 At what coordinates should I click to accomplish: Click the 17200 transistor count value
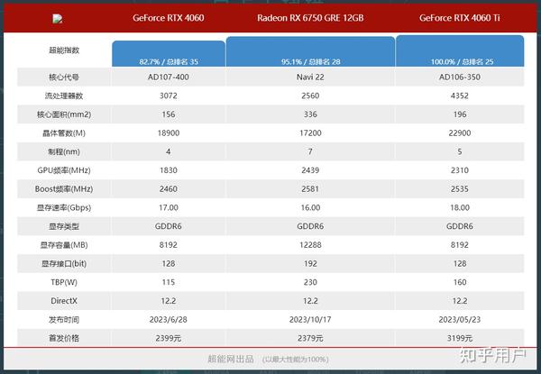310,133
